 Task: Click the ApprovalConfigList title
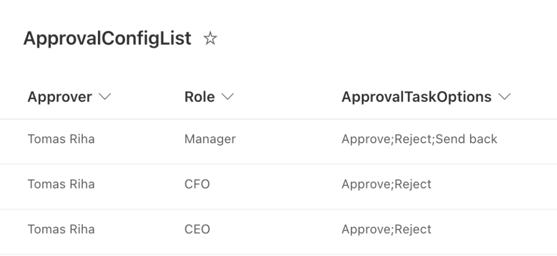pos(107,38)
